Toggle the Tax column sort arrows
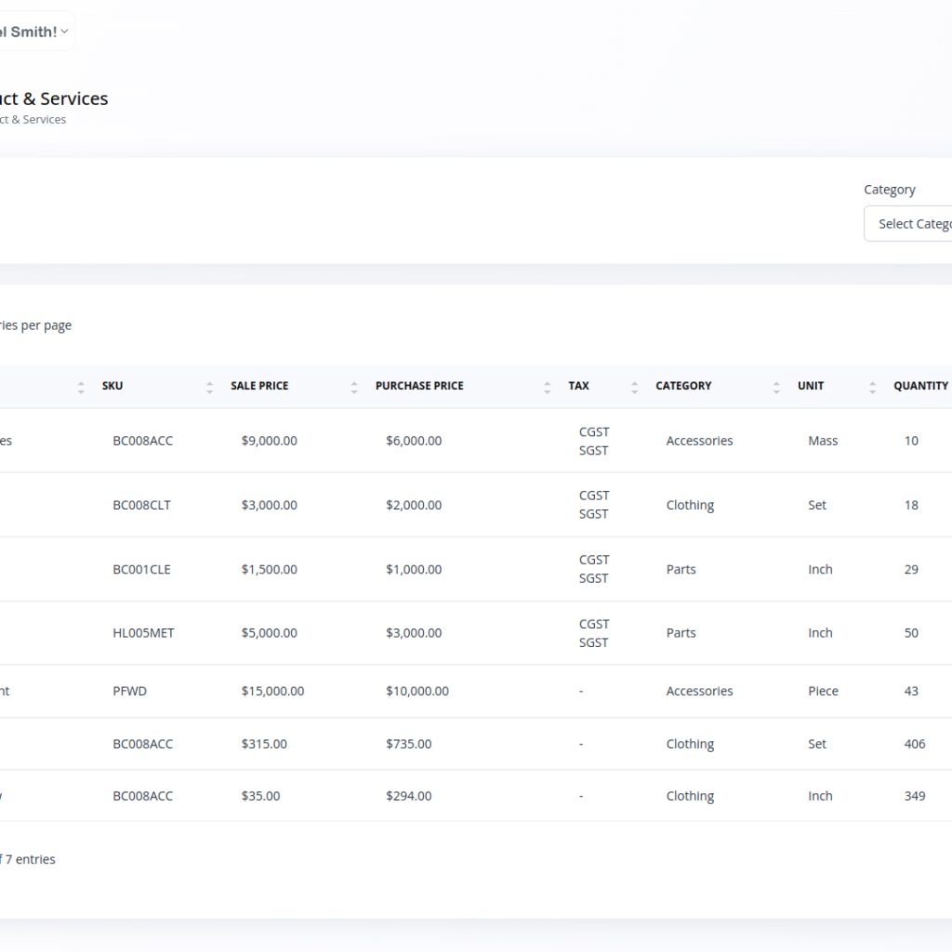Image resolution: width=952 pixels, height=952 pixels. click(634, 387)
